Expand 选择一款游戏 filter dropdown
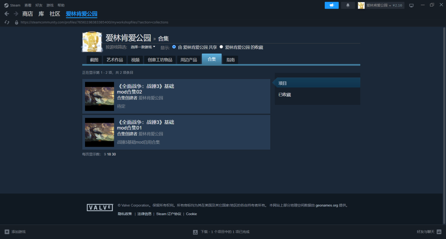The width and height of the screenshot is (446, 239). (x=143, y=47)
